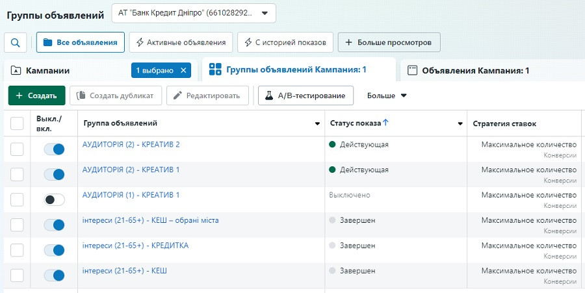The height and width of the screenshot is (293, 585).
Task: Toggle switch for інтереси (21-65+) - КЕШ
Action: [x=54, y=275]
